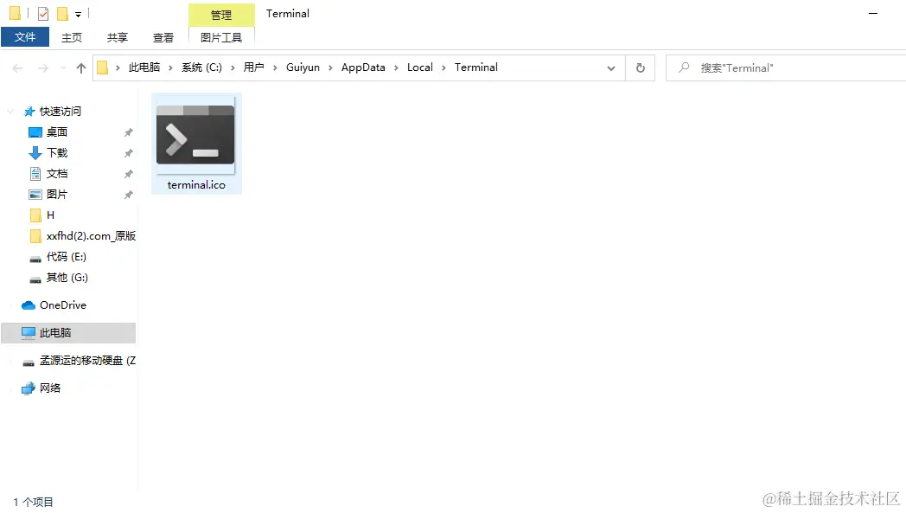Open the 下载 folder from the sidebar
This screenshot has height=513, width=906.
tap(57, 152)
